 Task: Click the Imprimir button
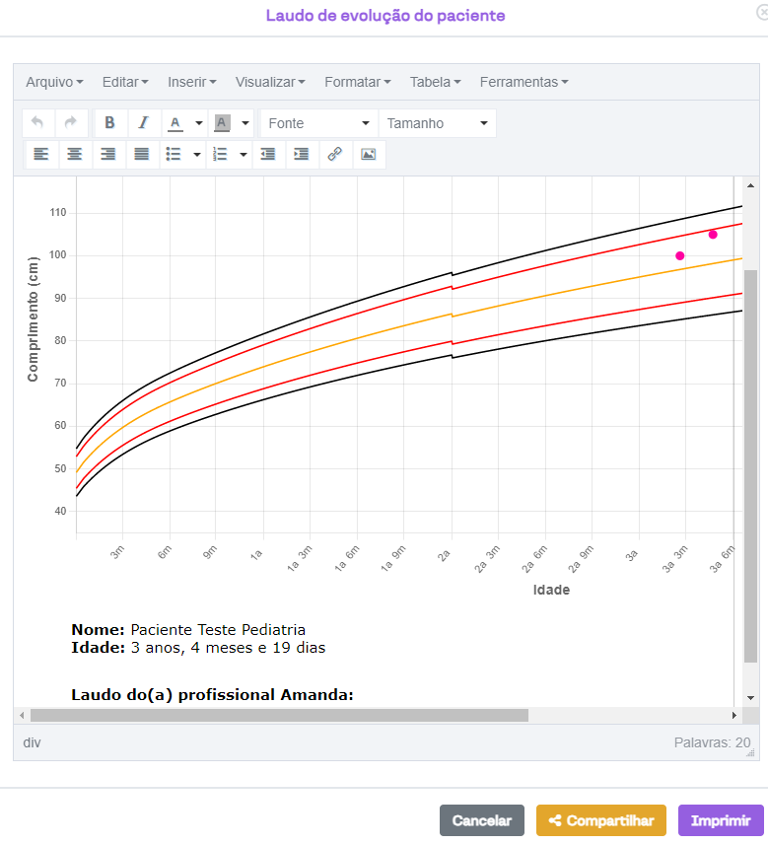(x=721, y=820)
